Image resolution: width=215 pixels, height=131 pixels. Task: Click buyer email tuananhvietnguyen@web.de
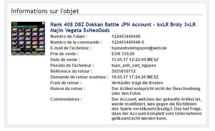[x=139, y=48]
